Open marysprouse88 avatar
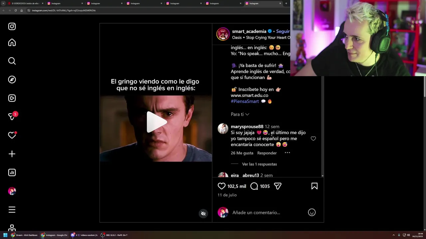The height and width of the screenshot is (239, 426). coord(223,128)
